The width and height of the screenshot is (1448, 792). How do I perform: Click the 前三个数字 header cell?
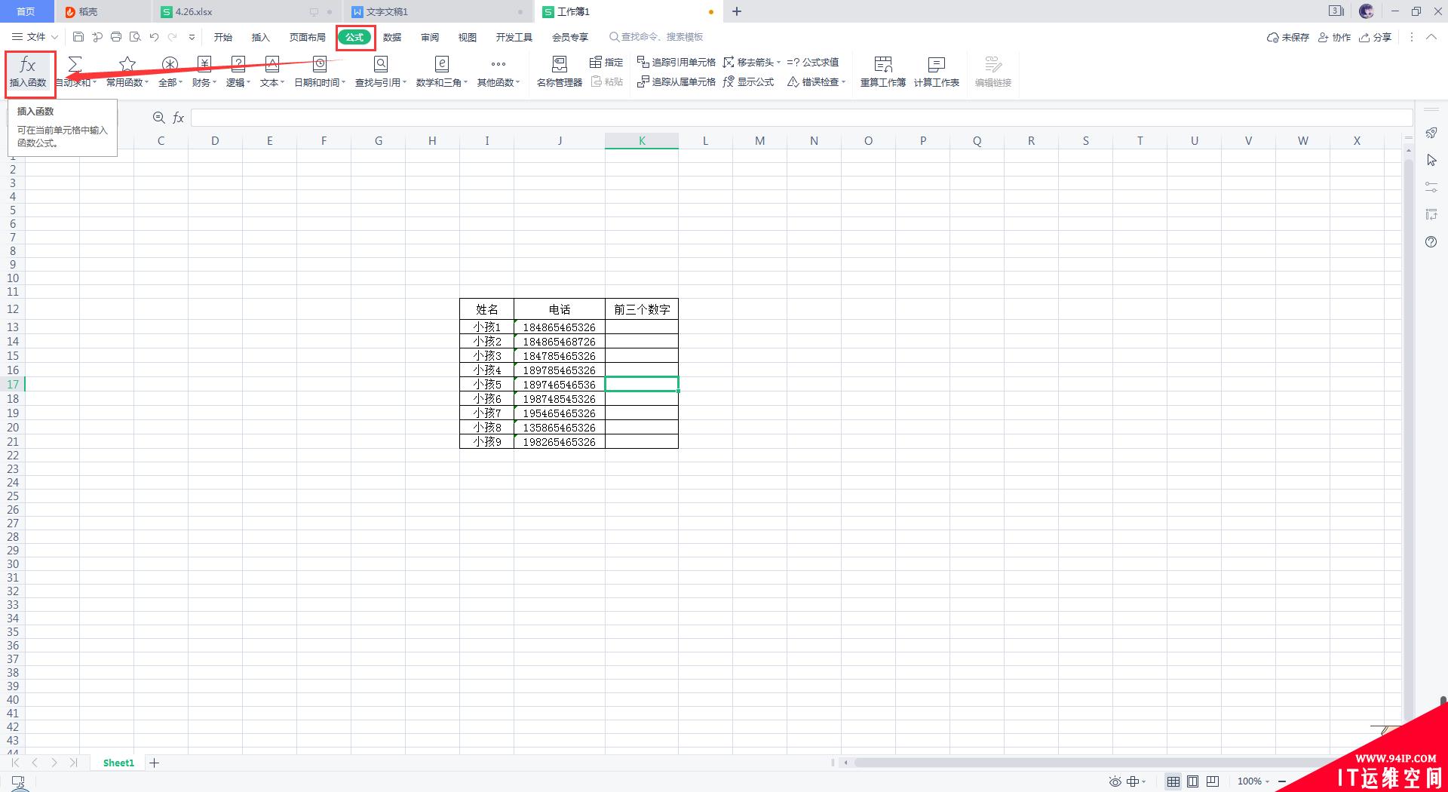pos(642,309)
